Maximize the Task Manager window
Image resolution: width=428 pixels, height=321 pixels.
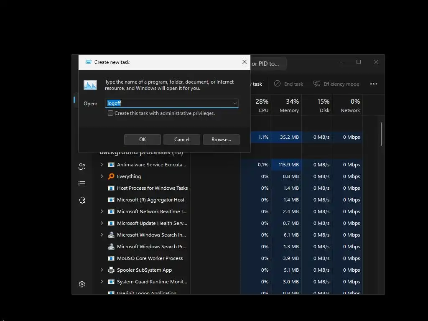point(359,62)
